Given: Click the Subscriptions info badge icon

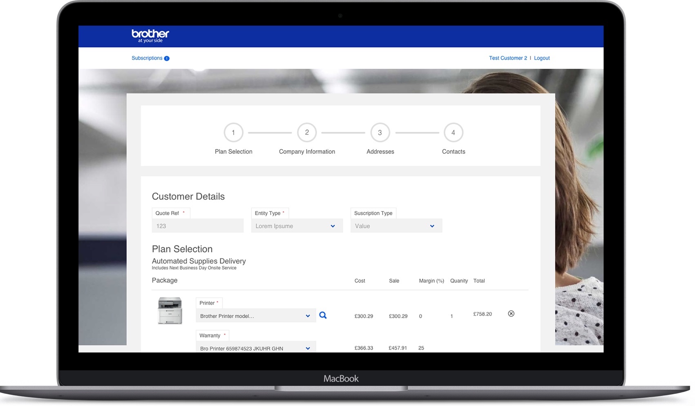Looking at the screenshot, I should click(x=167, y=58).
